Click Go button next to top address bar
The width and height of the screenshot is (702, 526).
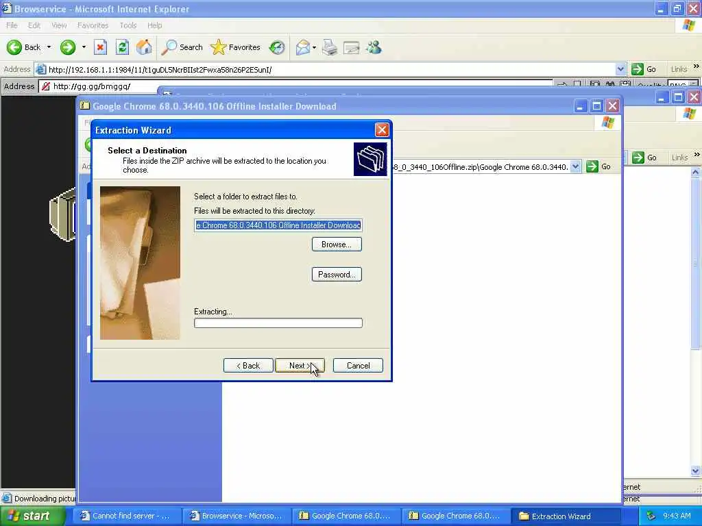(x=644, y=69)
